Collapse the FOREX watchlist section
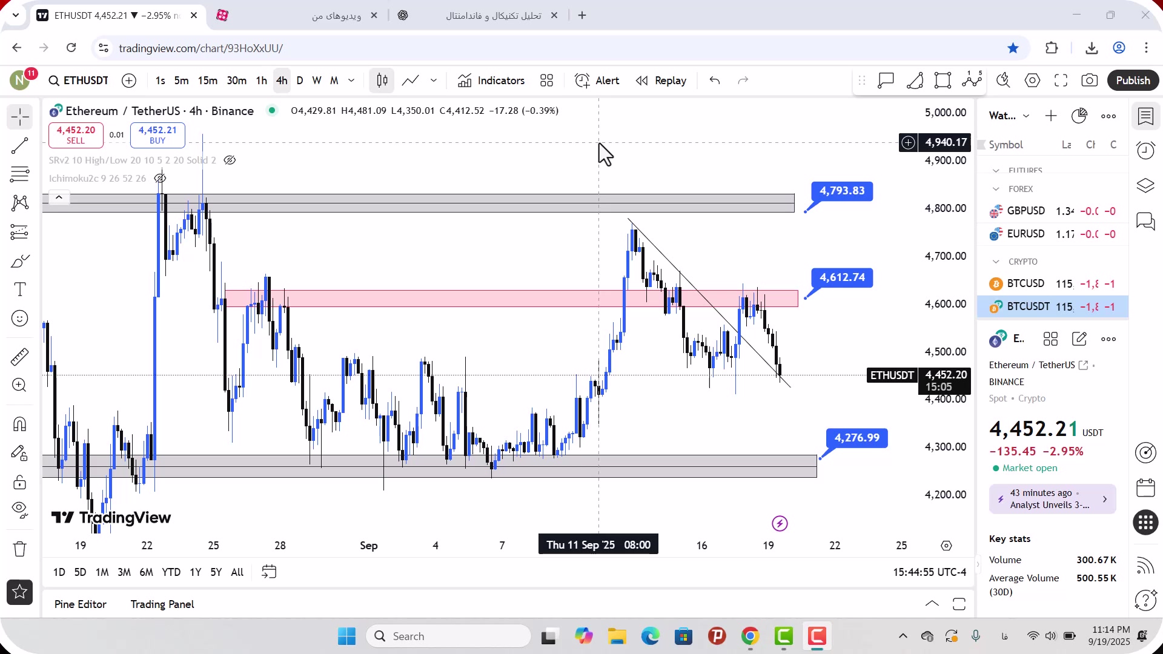This screenshot has height=654, width=1163. [996, 189]
